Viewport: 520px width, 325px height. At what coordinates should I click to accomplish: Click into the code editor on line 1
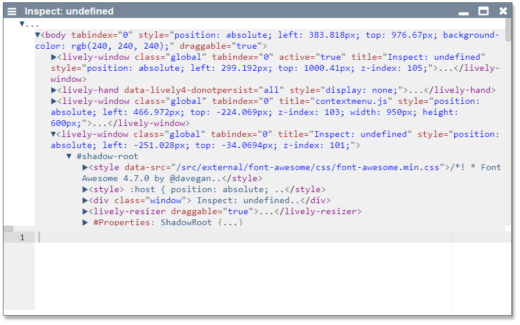point(232,237)
